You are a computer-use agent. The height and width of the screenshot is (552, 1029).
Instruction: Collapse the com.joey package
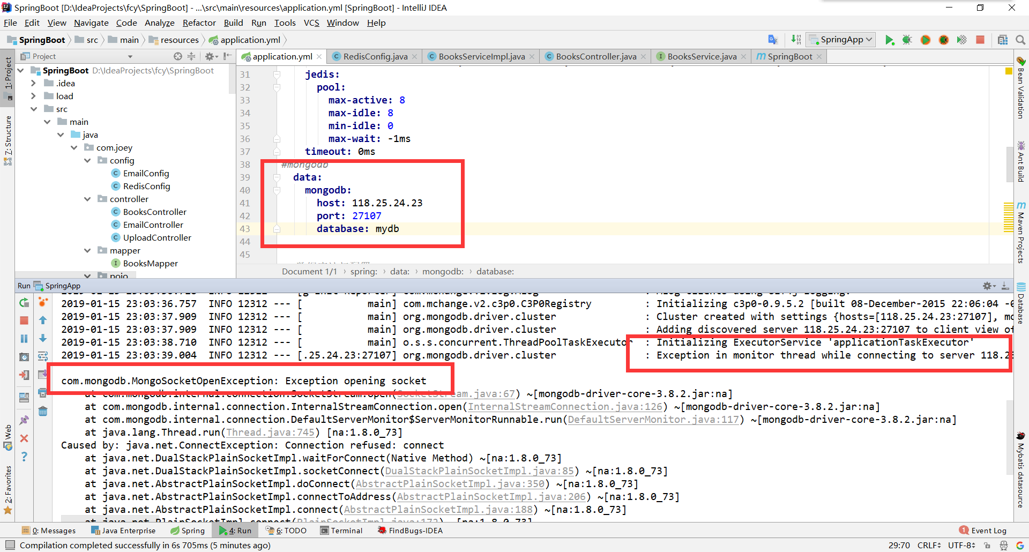coord(74,147)
